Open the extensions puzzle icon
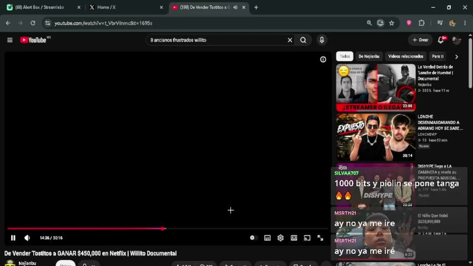This screenshot has height=266, width=473. [x=422, y=23]
